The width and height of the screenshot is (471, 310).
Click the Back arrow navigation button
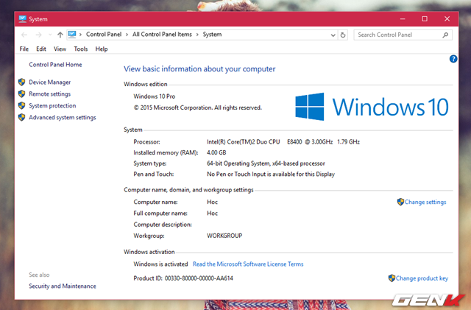[24, 35]
